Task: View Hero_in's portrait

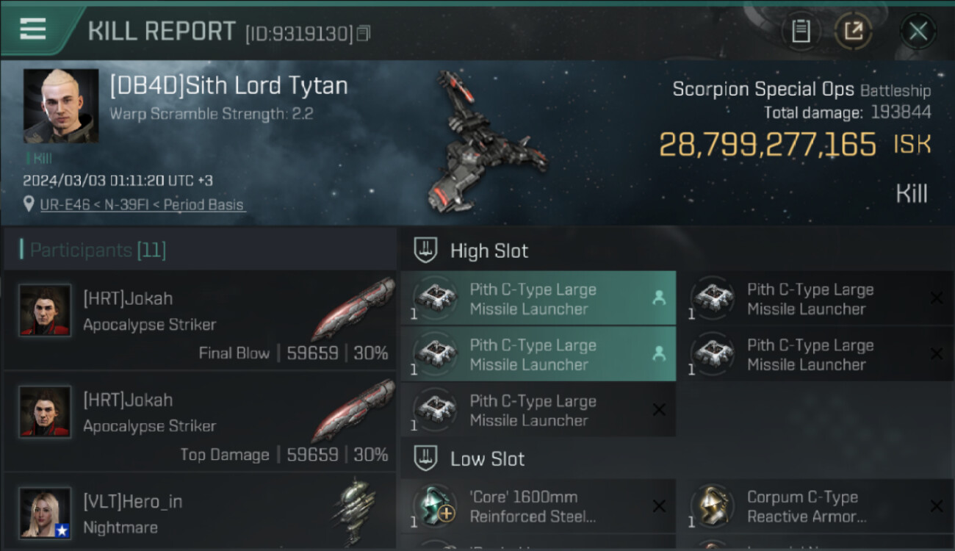Action: click(x=46, y=513)
